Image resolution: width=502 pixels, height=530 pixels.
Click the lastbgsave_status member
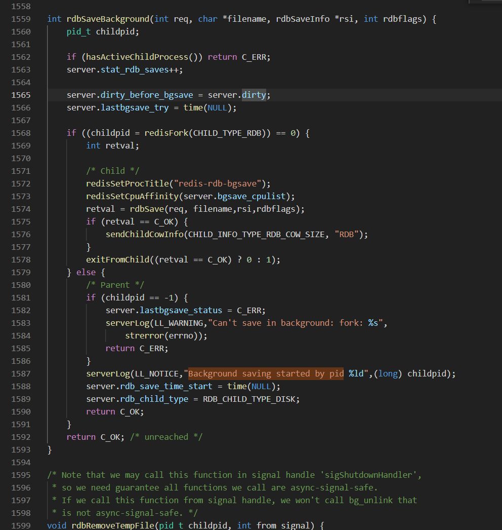181,311
